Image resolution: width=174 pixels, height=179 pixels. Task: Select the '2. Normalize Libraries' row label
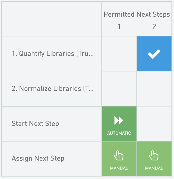[53, 89]
